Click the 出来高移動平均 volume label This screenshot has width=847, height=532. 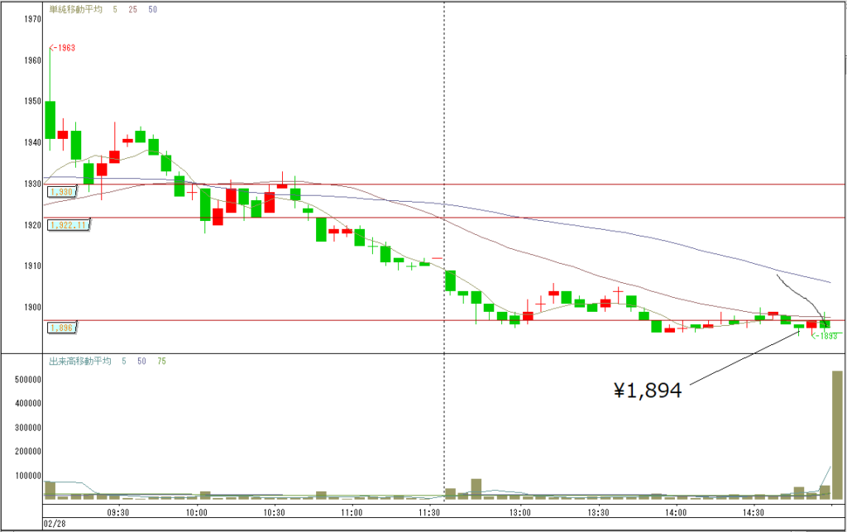[x=80, y=361]
